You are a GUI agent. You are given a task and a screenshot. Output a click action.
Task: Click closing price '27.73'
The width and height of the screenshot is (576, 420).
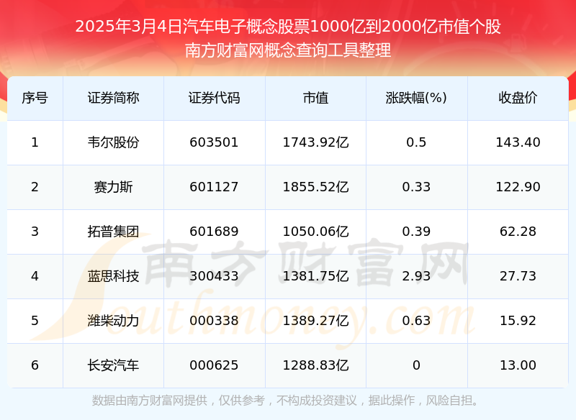pyautogui.click(x=518, y=276)
